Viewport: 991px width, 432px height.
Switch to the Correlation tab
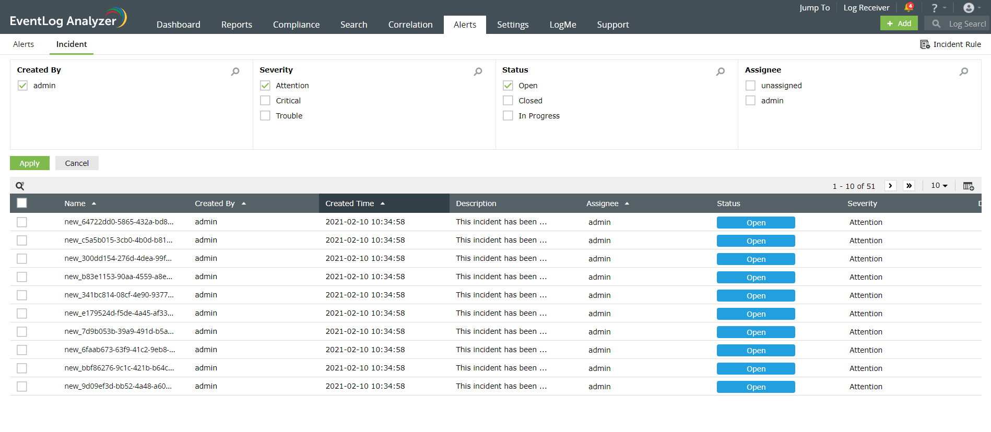[x=410, y=25]
